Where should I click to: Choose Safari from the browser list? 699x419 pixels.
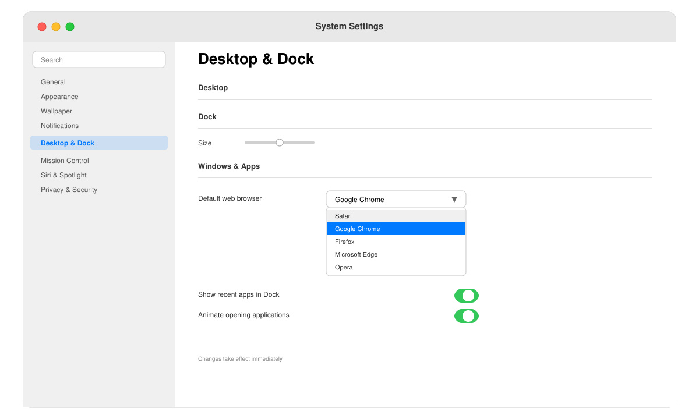pyautogui.click(x=396, y=216)
